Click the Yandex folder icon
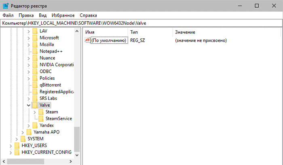The width and height of the screenshot is (283, 165). pyautogui.click(x=35, y=125)
